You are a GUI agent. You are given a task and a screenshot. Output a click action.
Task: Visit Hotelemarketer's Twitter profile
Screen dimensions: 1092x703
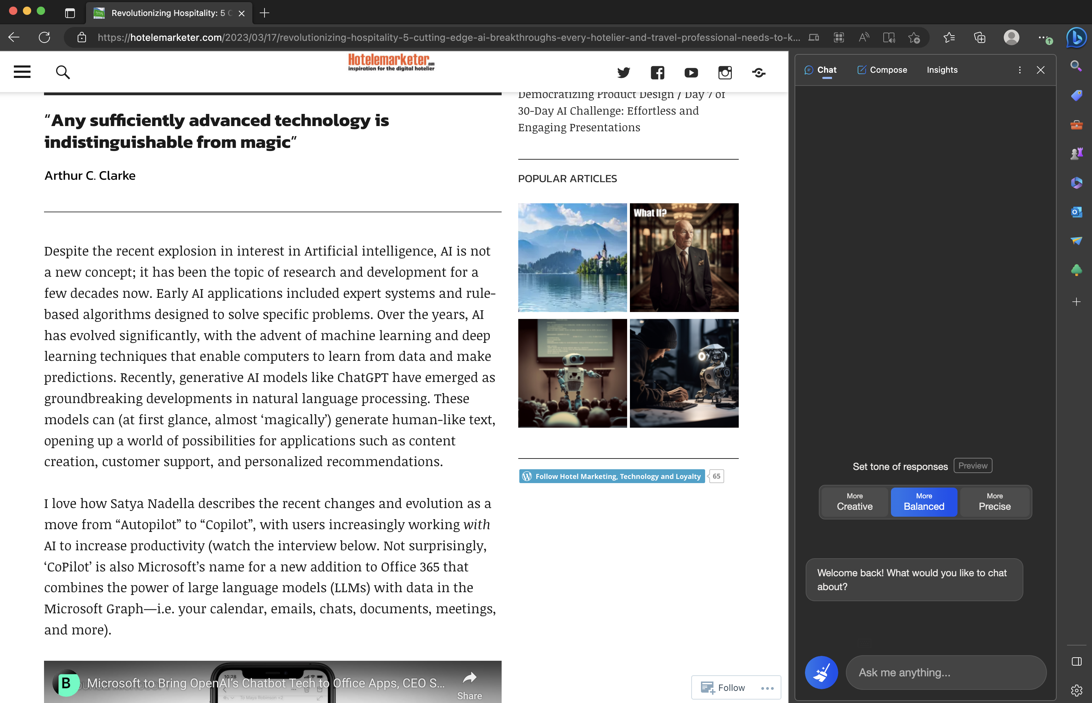(x=623, y=73)
